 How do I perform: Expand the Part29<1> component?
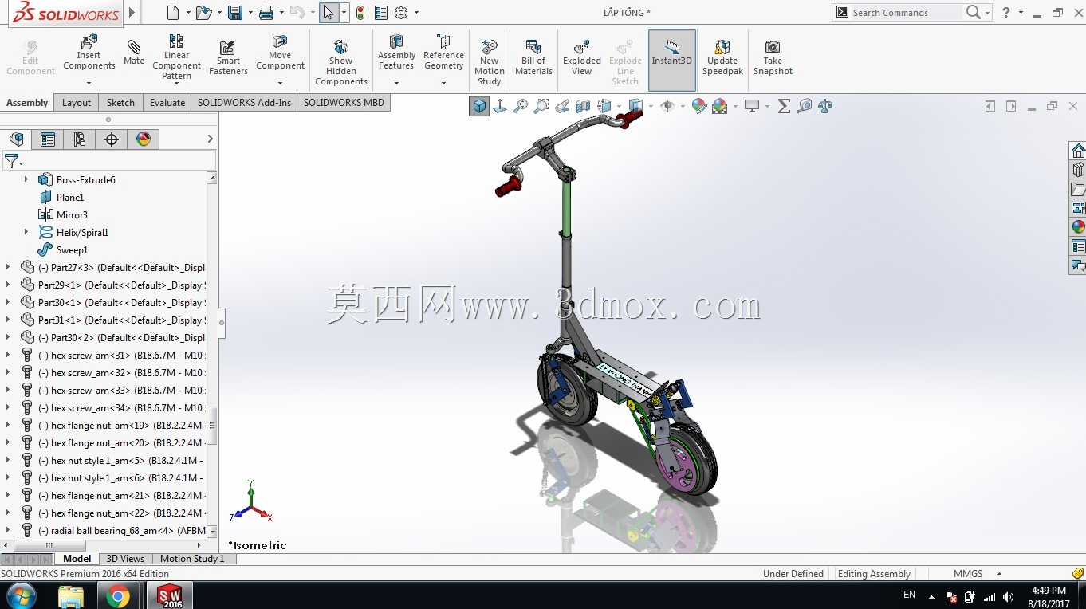9,285
